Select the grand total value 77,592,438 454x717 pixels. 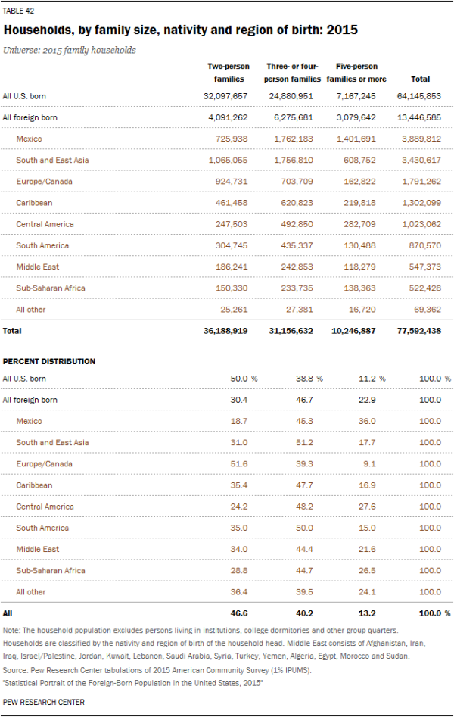[419, 331]
